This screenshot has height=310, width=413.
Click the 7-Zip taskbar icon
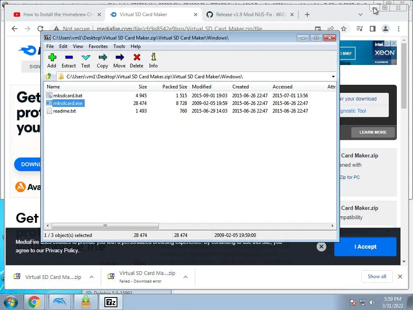click(x=111, y=302)
